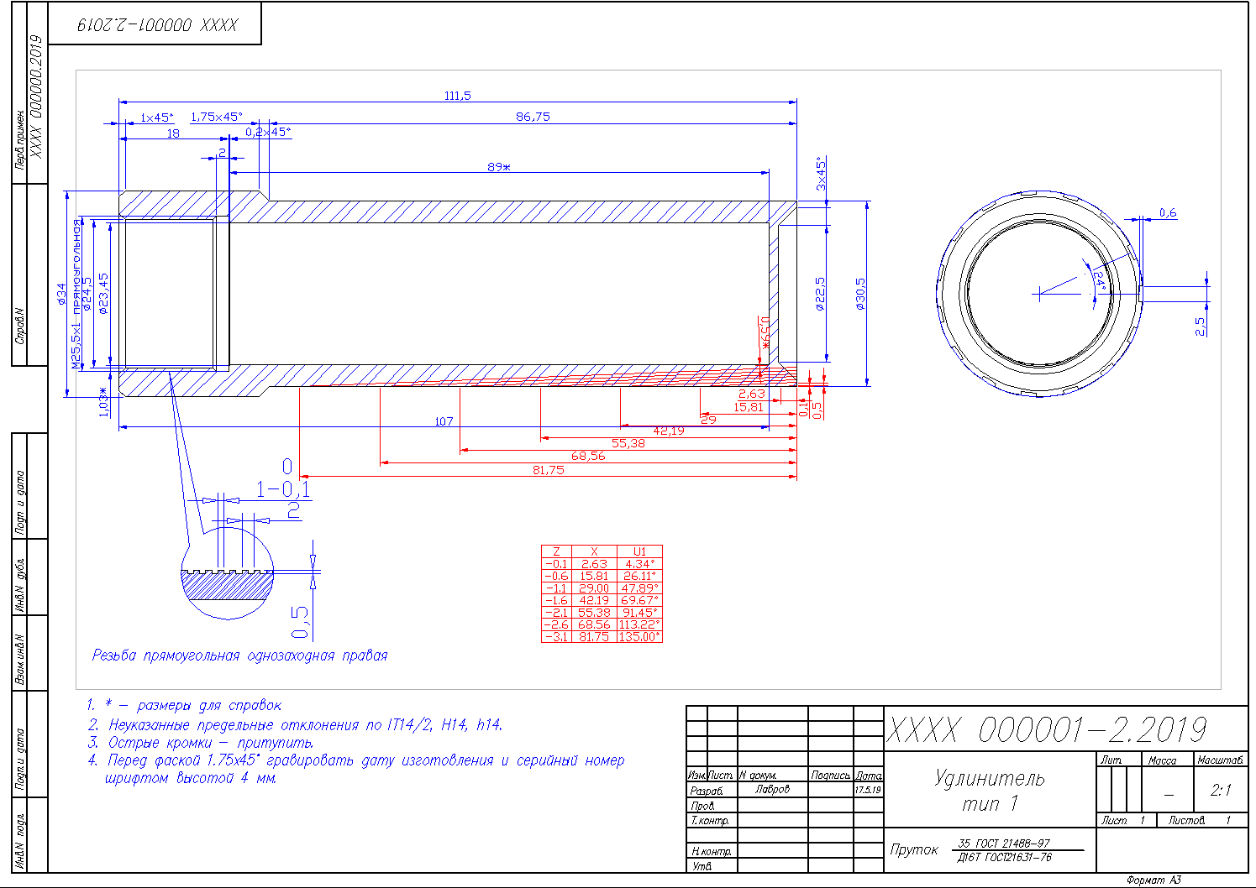Click note 4 starting "Перед фаской 1.75x45°"
The image size is (1256, 888).
pos(356,769)
